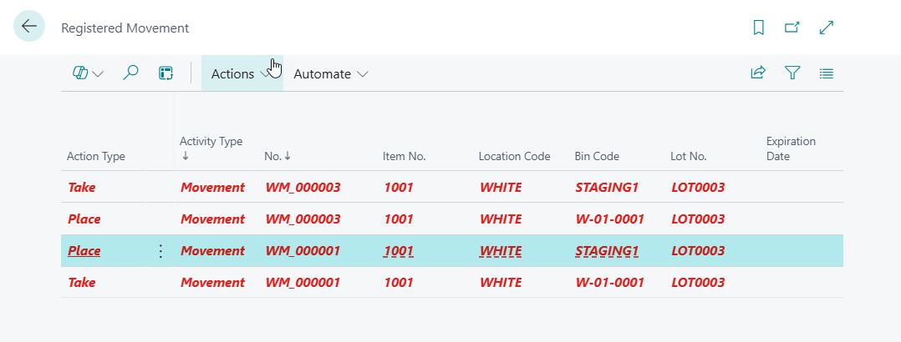Click the back arrow button

(x=29, y=27)
